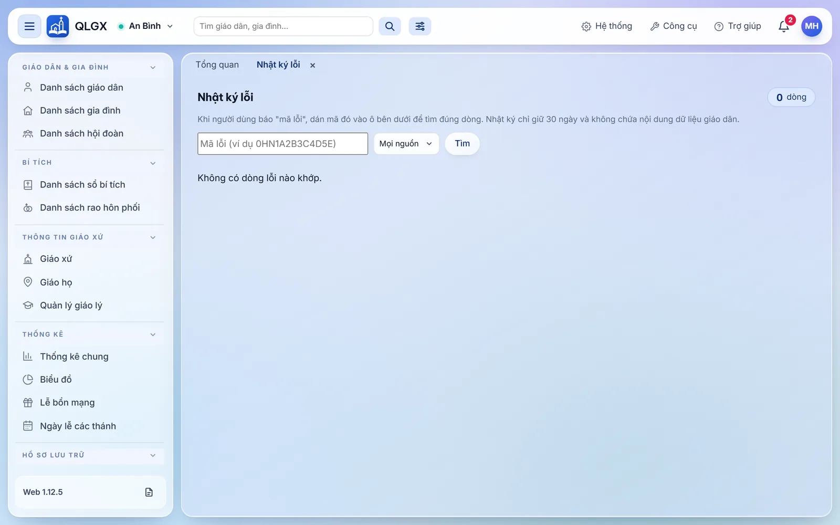Open the notifications bell icon
Screen dimensions: 840x525
coord(784,26)
